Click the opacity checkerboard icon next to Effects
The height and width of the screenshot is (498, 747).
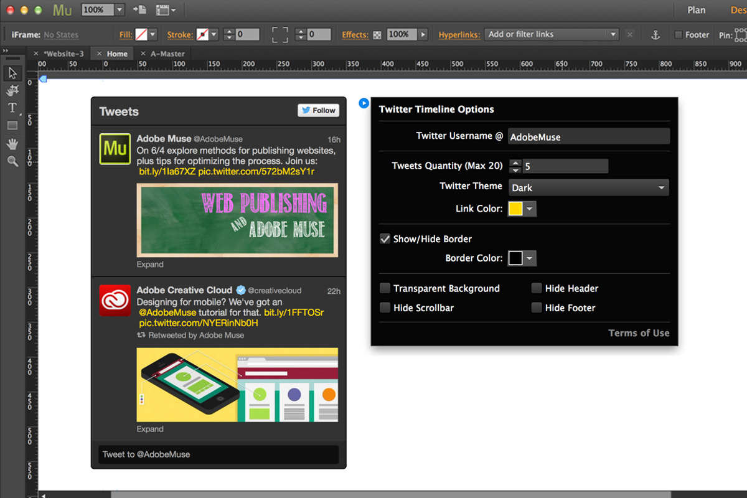click(377, 35)
